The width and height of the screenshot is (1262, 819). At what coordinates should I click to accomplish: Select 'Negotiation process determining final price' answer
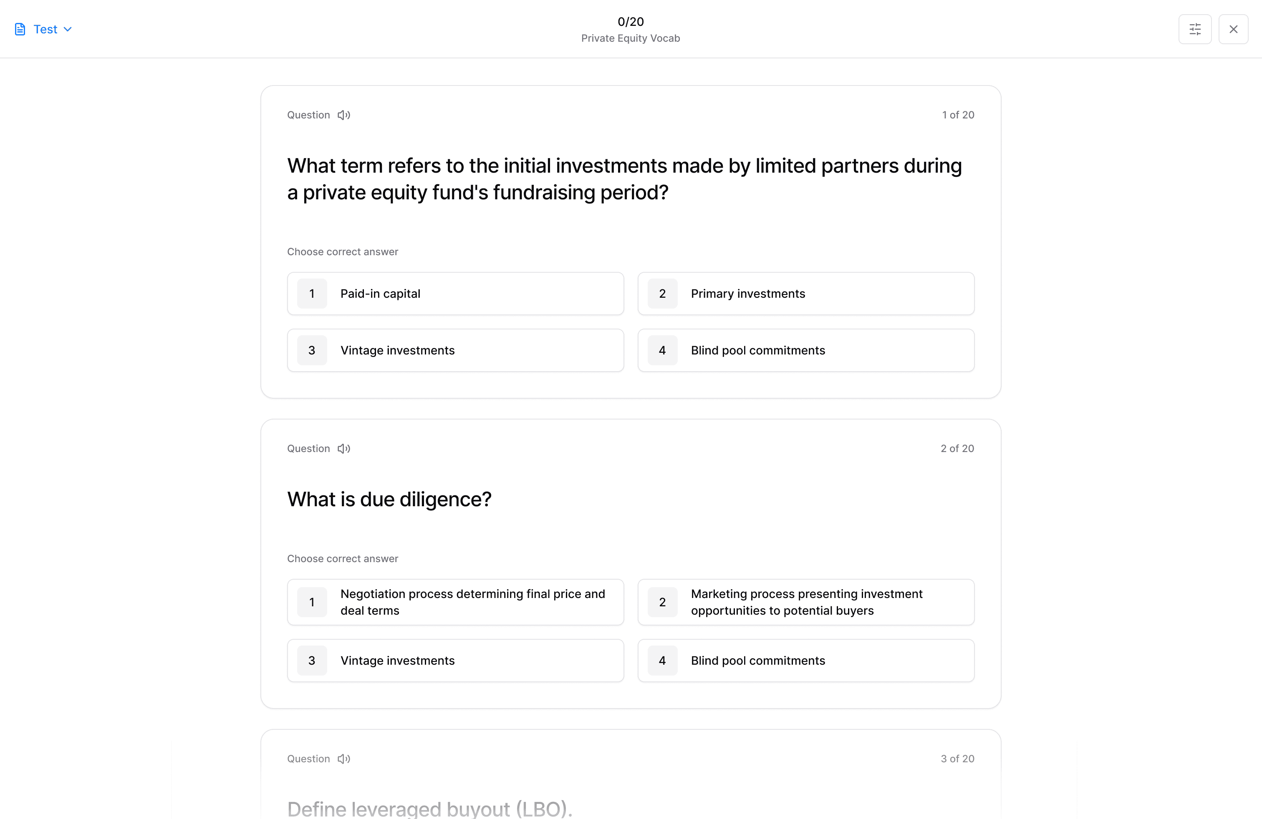point(455,602)
